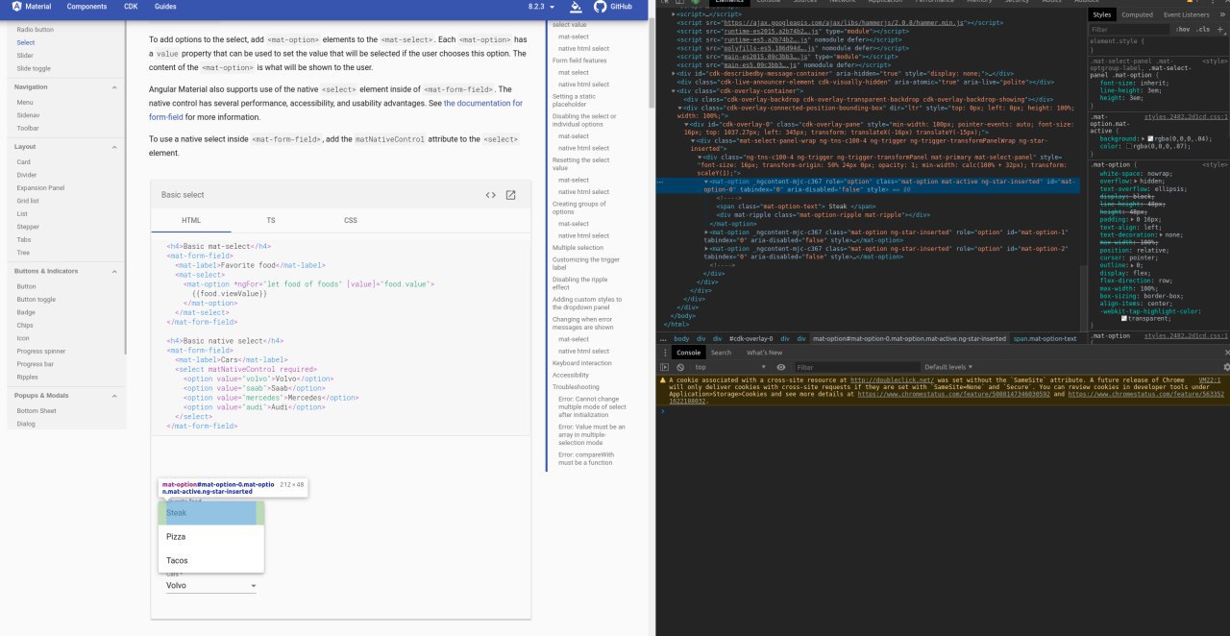1230x636 pixels.
Task: Switch to the HTML code tab
Action: point(191,220)
